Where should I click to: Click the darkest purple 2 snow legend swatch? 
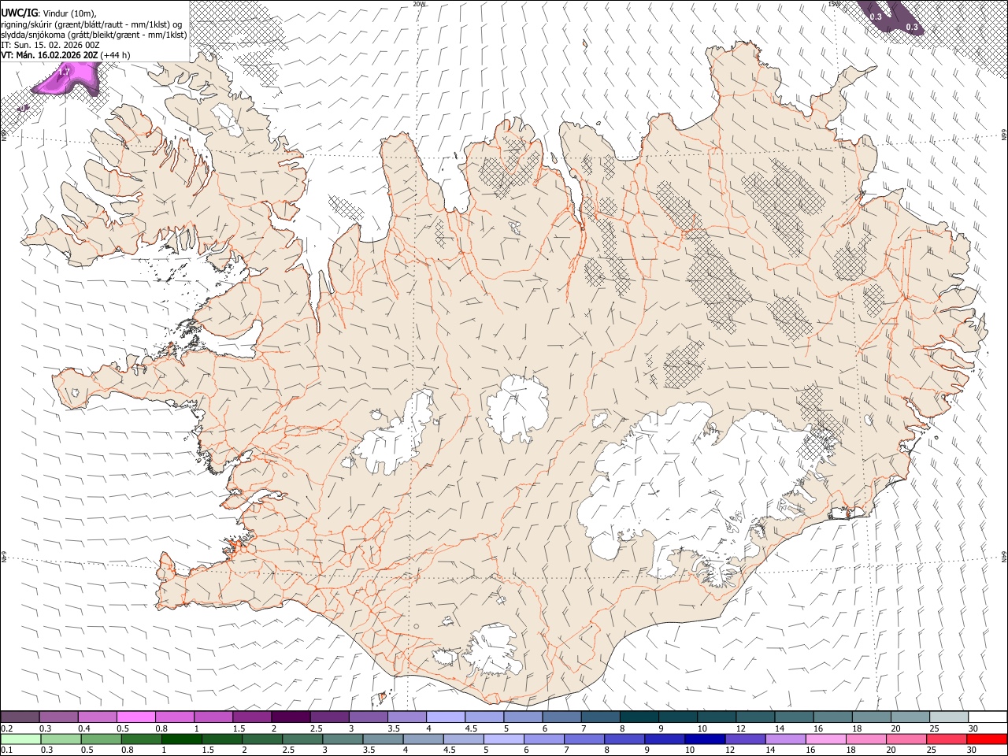coord(291,717)
